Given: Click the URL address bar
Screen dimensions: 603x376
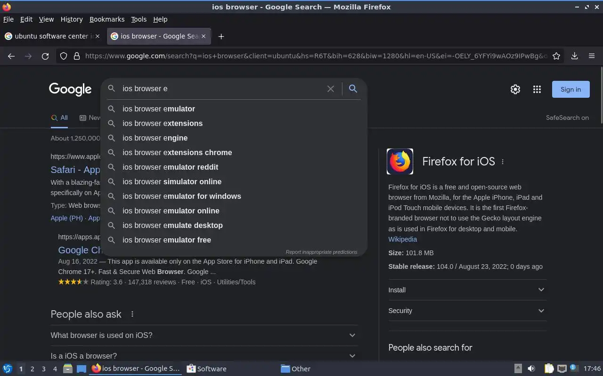Looking at the screenshot, I should pyautogui.click(x=316, y=56).
